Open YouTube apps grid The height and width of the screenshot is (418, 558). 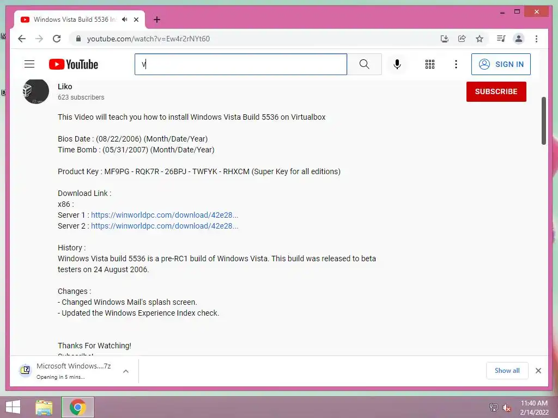pos(430,64)
